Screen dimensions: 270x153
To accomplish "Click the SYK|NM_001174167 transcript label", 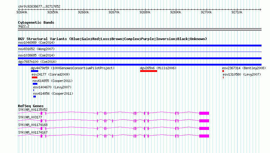I will pyautogui.click(x=33, y=132).
